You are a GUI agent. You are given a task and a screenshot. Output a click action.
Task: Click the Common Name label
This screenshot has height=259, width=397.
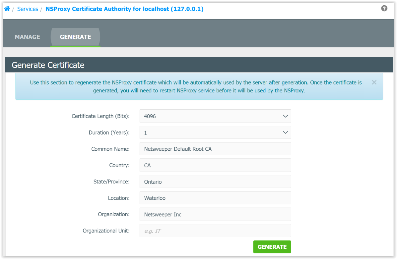coord(110,149)
